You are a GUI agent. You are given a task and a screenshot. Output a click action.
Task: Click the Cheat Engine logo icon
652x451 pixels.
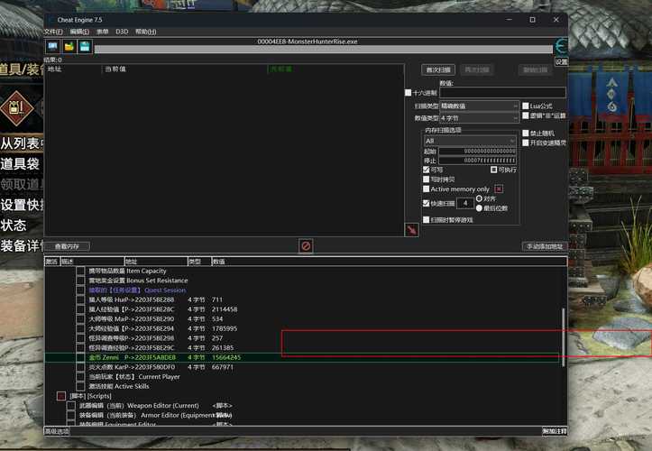[561, 46]
